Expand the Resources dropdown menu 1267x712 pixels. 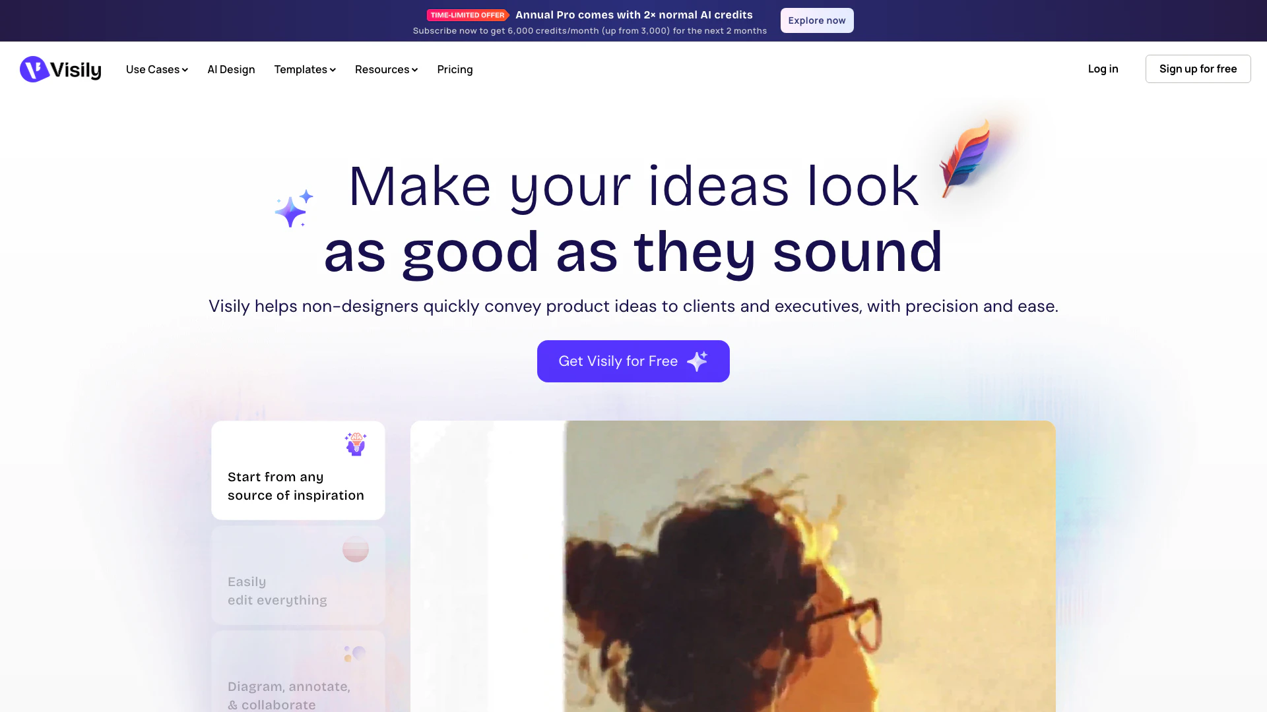[x=386, y=69]
